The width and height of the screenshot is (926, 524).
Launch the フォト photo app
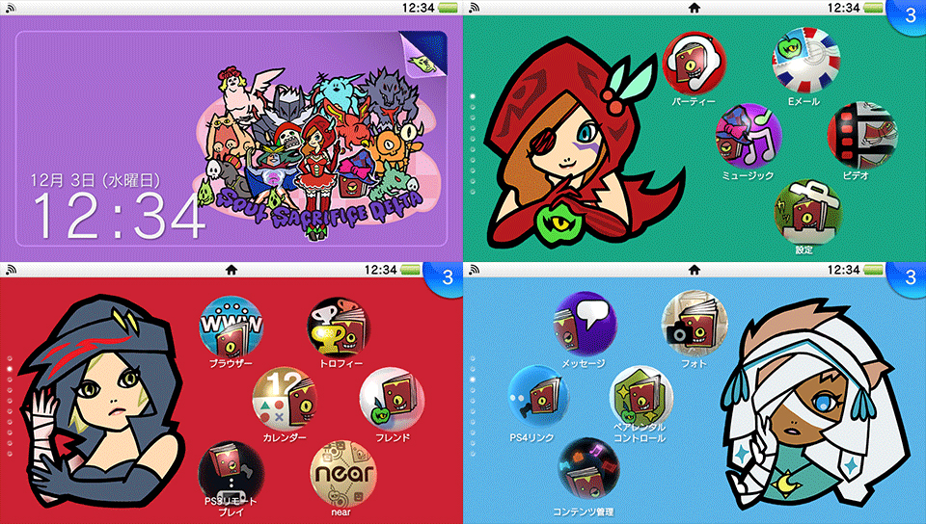coord(694,323)
